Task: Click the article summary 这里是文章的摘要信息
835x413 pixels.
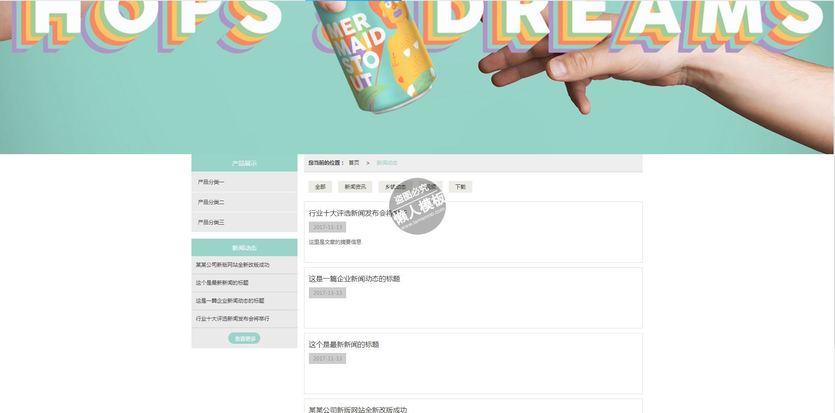Action: pos(335,242)
